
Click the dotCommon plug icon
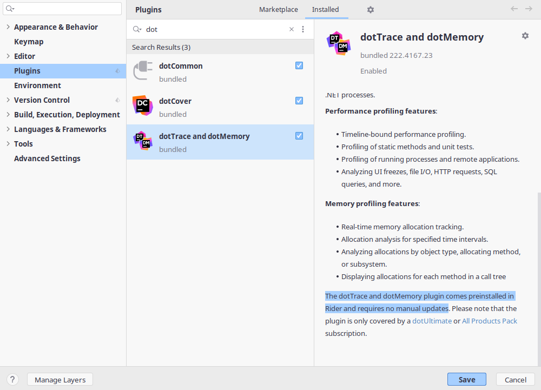tap(143, 71)
